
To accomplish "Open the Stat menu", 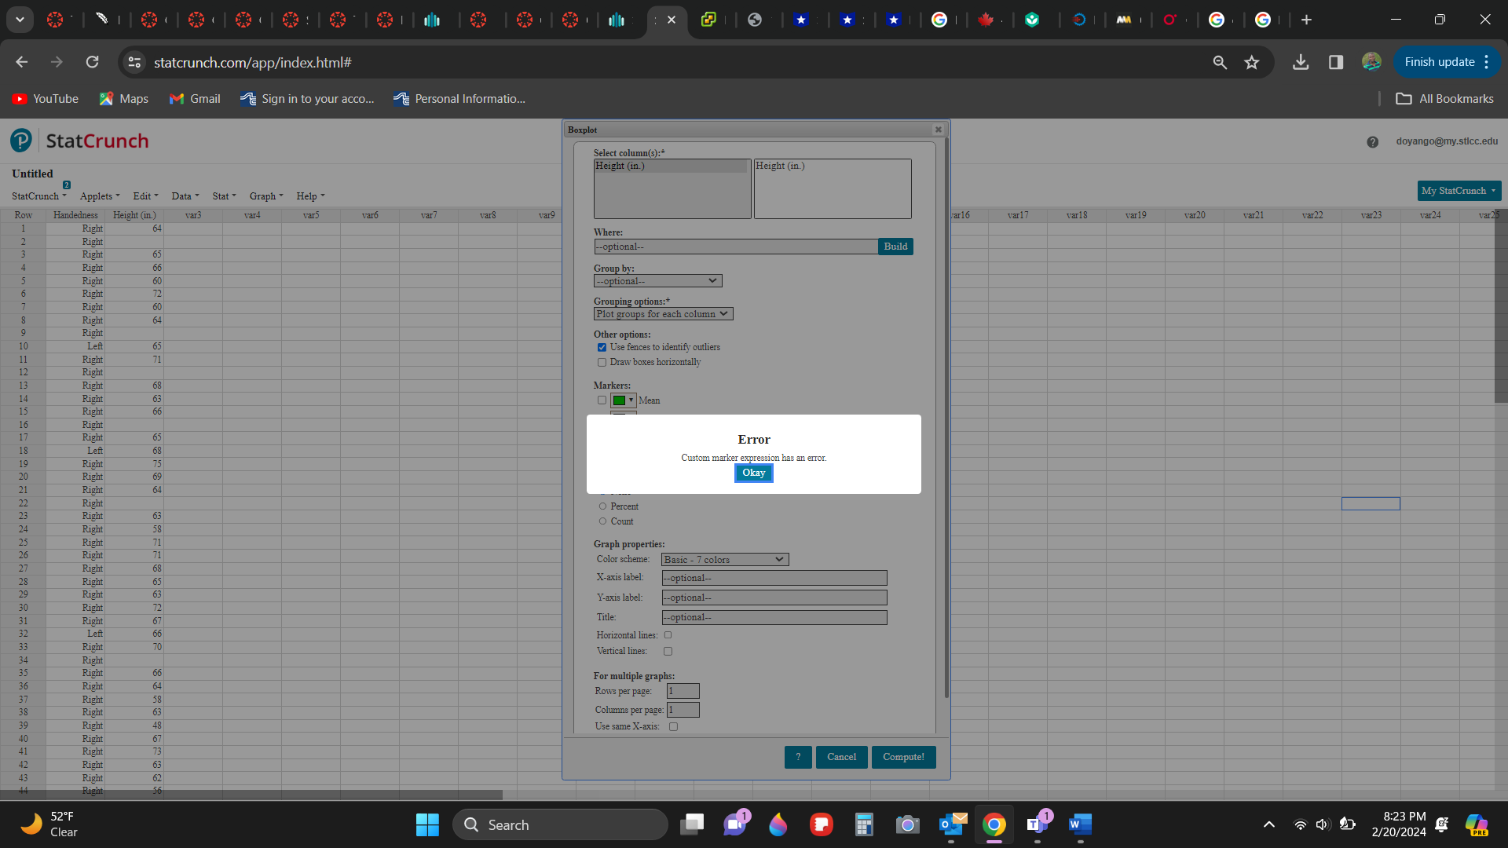I will [x=223, y=196].
